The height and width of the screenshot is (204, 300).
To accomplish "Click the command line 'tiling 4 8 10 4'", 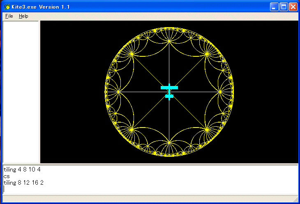I will pos(22,169).
